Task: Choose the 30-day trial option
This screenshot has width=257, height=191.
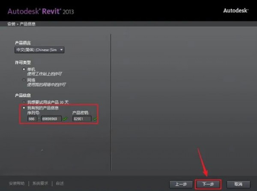Action: (24, 102)
